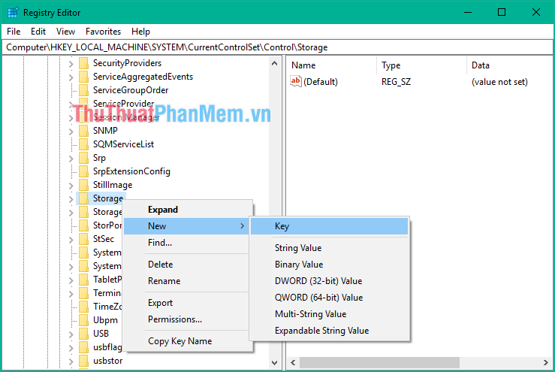Click the values pane scroll left arrow

[x=293, y=363]
